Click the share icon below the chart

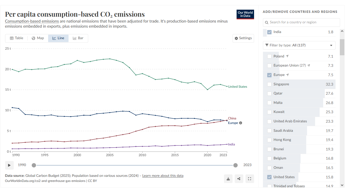[239, 179]
